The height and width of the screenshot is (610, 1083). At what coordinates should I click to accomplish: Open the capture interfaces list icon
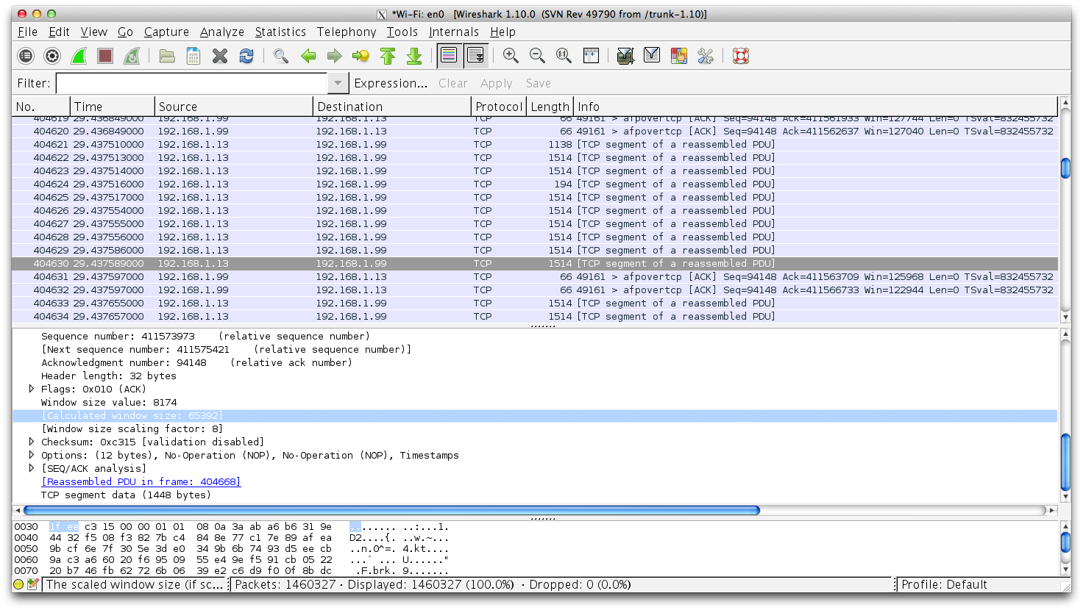coord(26,56)
